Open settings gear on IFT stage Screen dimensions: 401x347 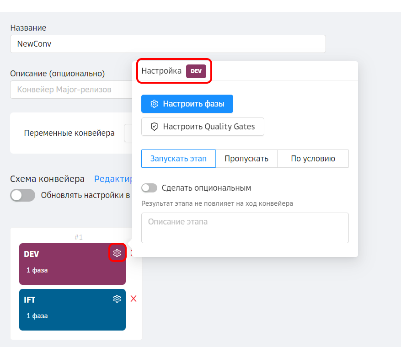[117, 299]
